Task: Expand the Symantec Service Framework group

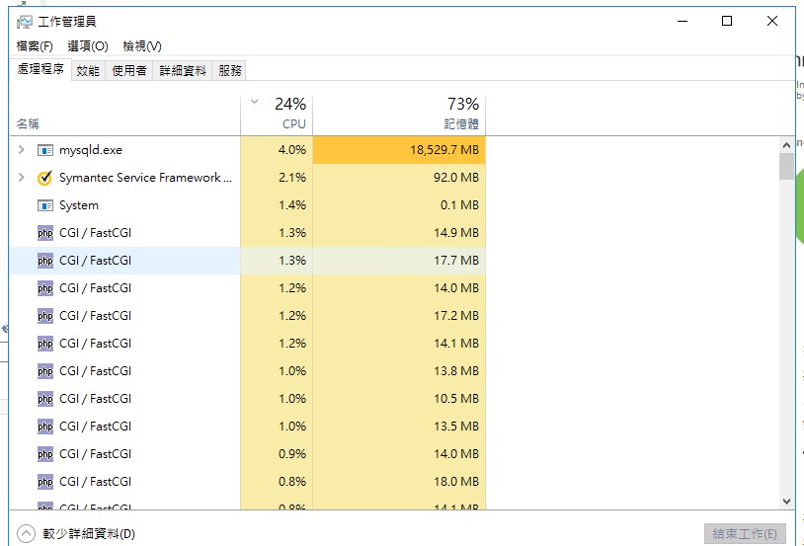Action: point(22,178)
